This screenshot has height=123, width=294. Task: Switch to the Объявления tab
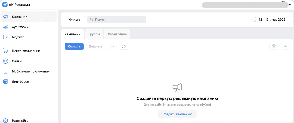click(x=117, y=34)
